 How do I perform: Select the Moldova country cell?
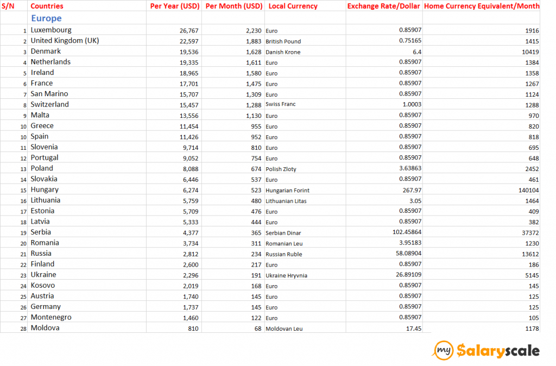click(45, 328)
